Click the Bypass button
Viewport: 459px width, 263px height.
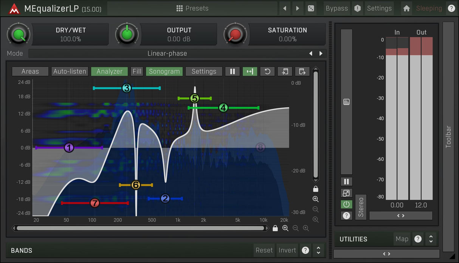click(336, 8)
